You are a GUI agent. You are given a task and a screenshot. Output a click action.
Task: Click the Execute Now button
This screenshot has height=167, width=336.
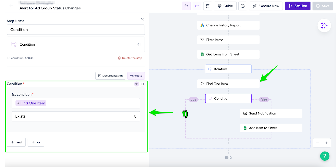266,6
